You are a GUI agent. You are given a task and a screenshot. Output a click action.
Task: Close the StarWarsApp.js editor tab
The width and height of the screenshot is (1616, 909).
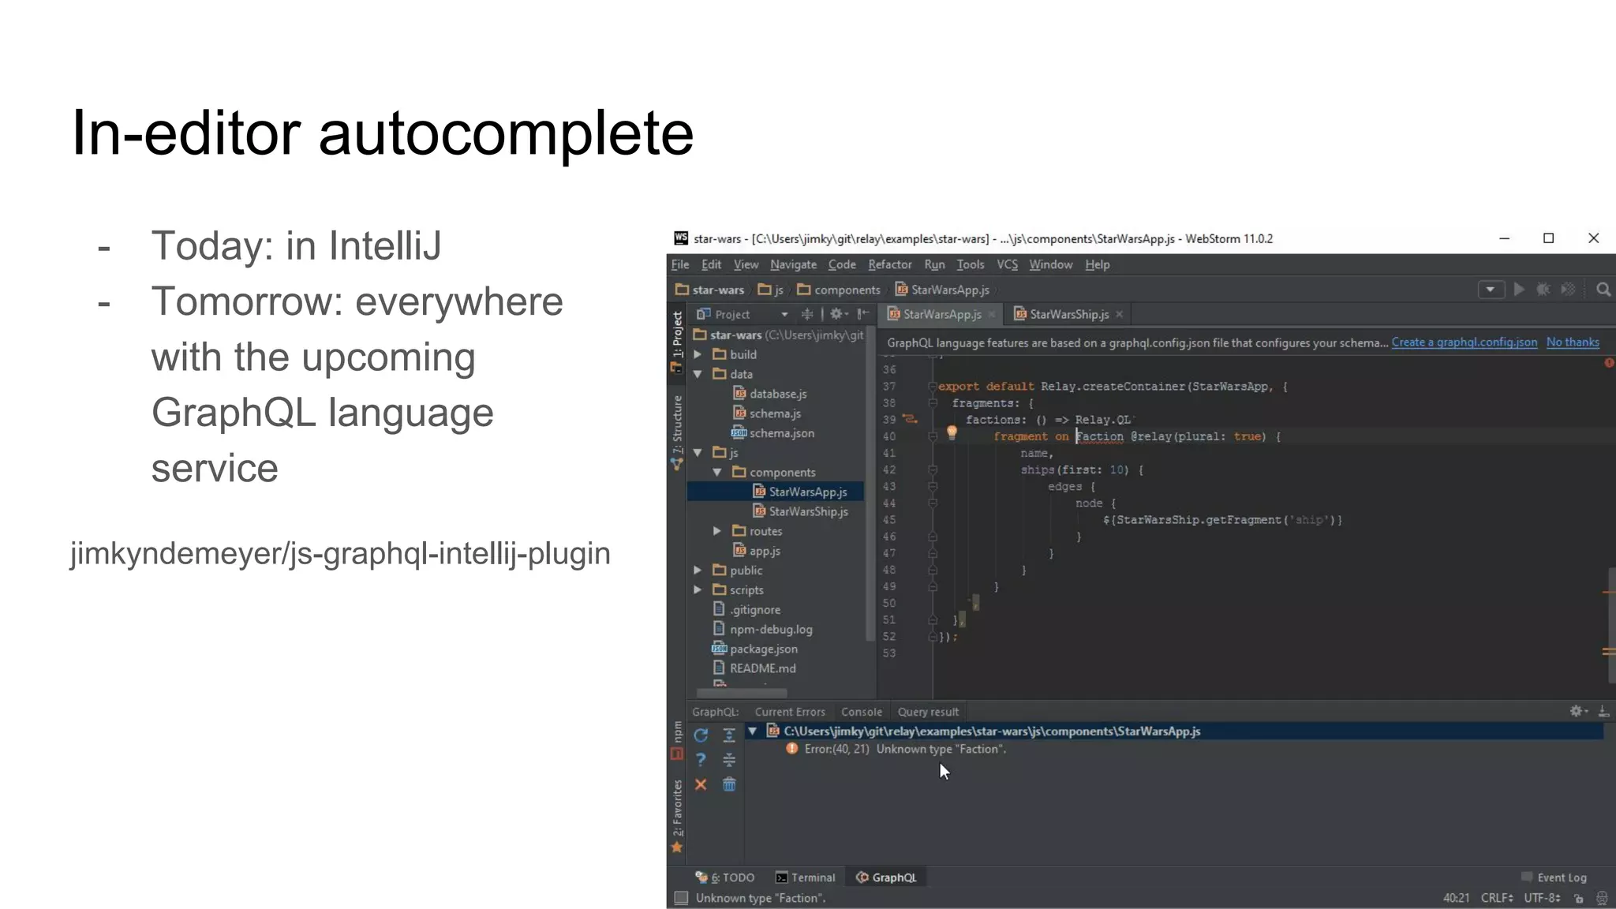pos(992,314)
